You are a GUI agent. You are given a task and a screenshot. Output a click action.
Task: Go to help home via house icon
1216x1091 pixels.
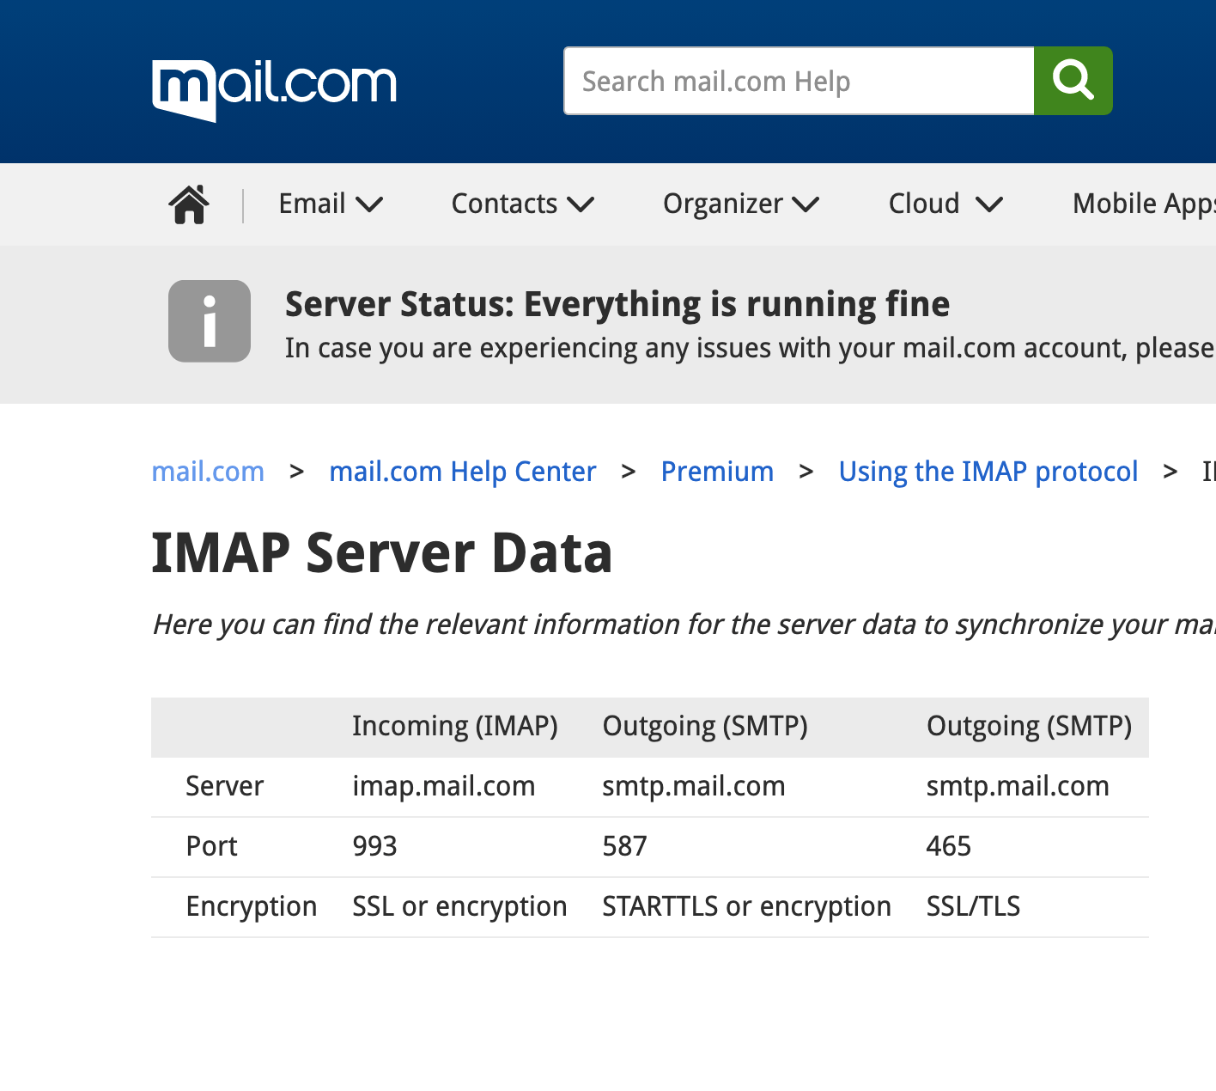pyautogui.click(x=189, y=204)
